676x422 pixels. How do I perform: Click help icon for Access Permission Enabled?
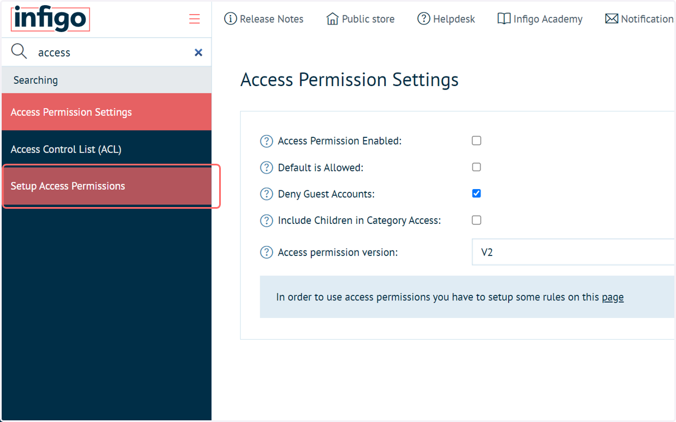266,141
